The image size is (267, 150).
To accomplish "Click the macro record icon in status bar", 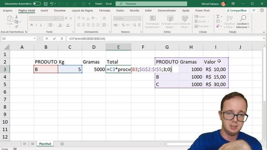I will (15, 149).
